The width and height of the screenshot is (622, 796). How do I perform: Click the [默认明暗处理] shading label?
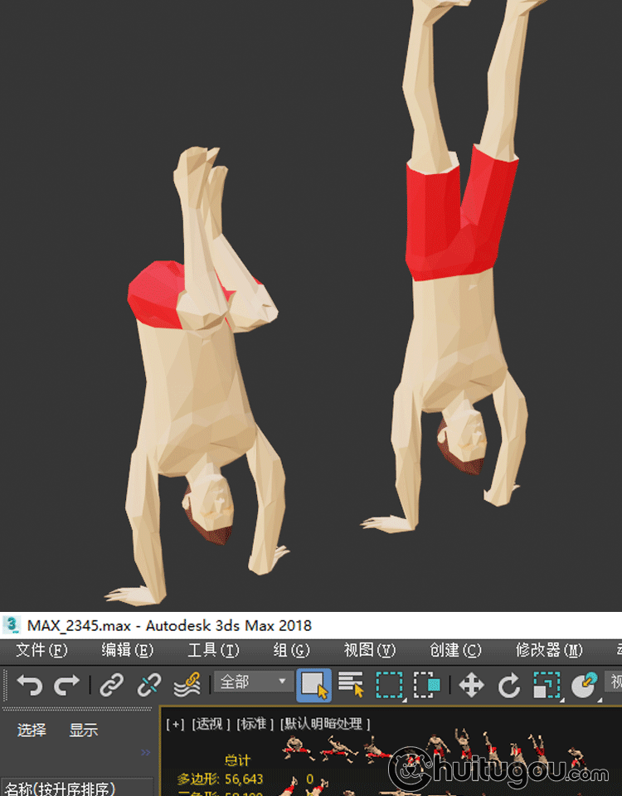(325, 723)
